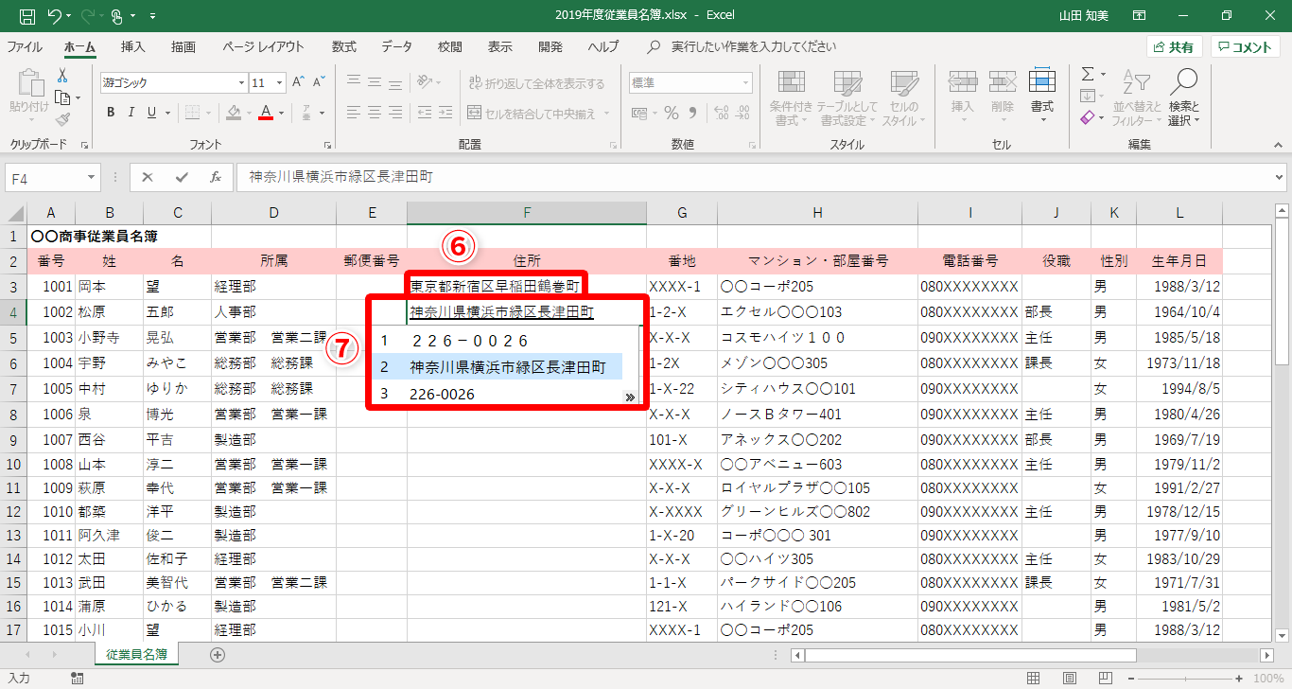
Task: Click the formula bar input field
Action: tap(754, 177)
